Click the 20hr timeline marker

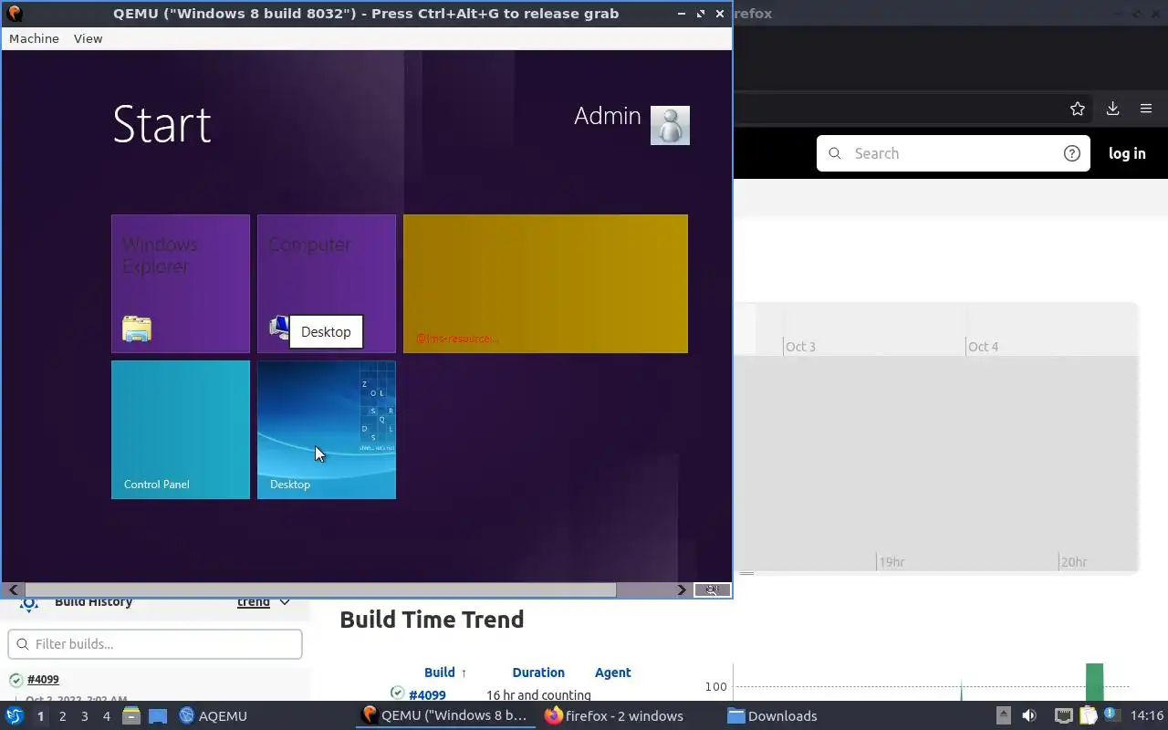coord(1074,562)
